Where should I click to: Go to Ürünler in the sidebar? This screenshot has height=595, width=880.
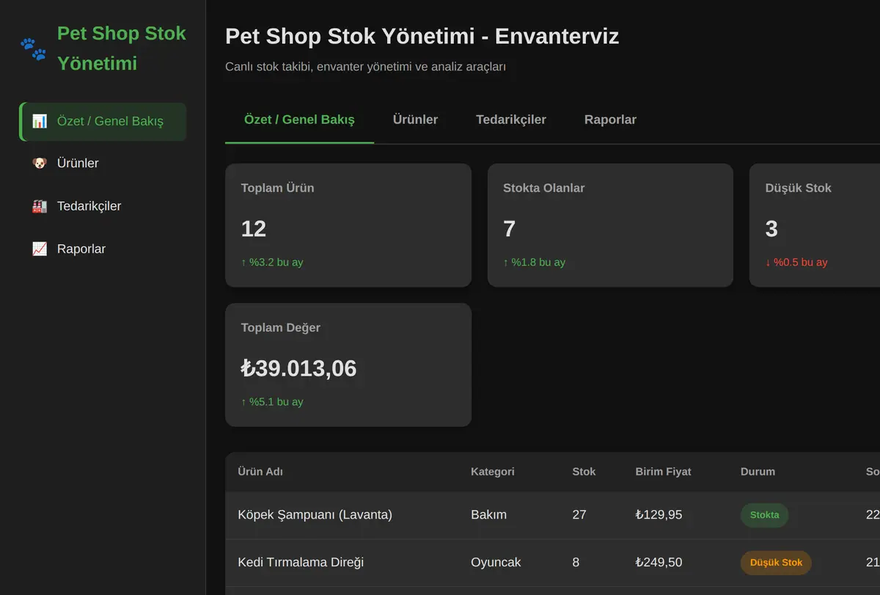pos(103,164)
